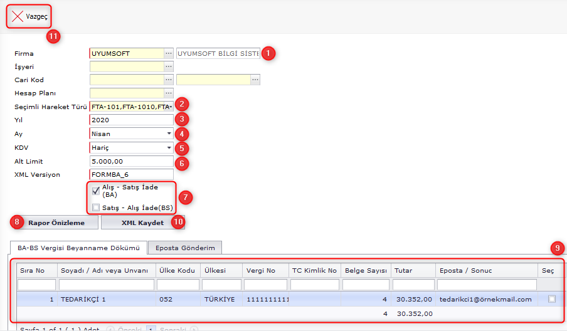Click ellipsis button beside Cari Kod description field

[255, 80]
